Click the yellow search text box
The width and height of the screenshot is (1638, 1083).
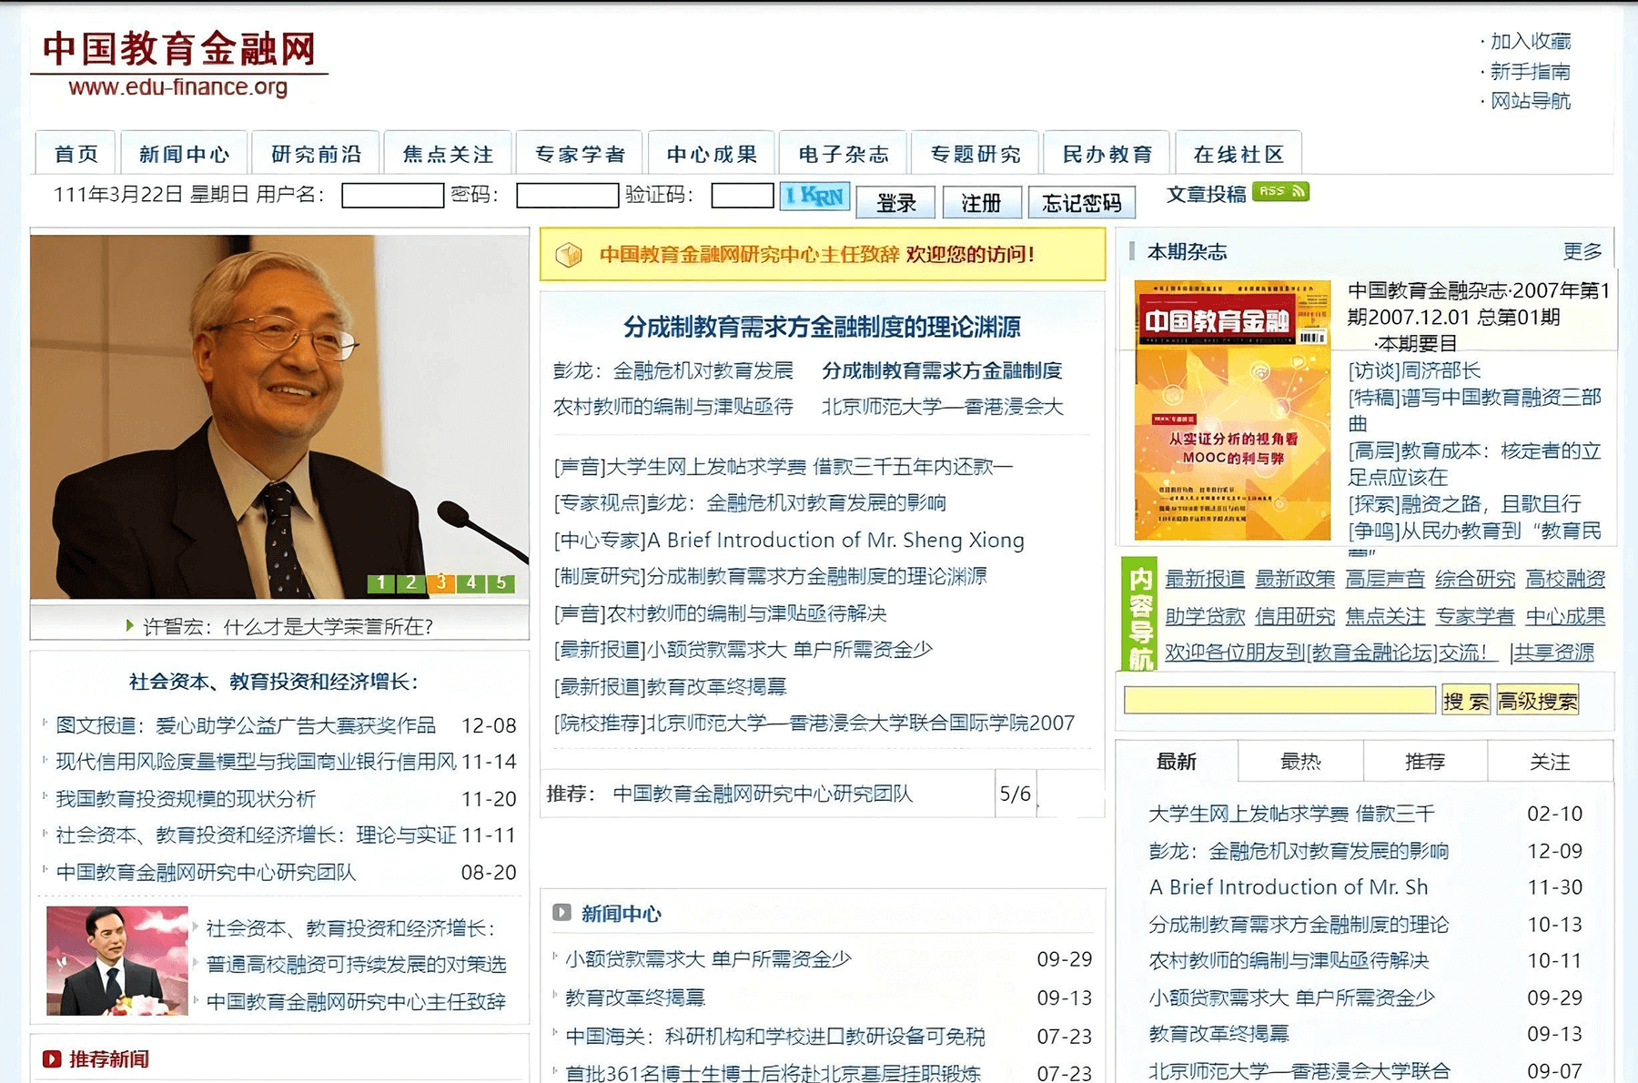(x=1279, y=700)
